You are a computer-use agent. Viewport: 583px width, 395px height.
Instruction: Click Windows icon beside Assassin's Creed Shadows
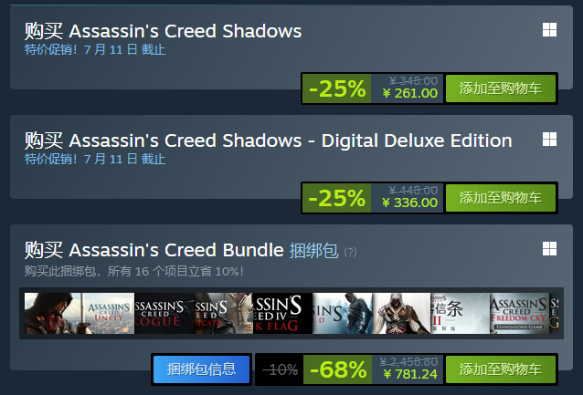pos(550,30)
